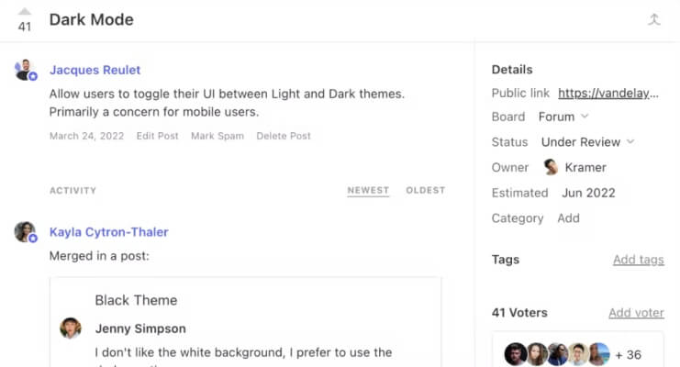Sort activity by Oldest
The image size is (680, 367).
click(x=425, y=191)
